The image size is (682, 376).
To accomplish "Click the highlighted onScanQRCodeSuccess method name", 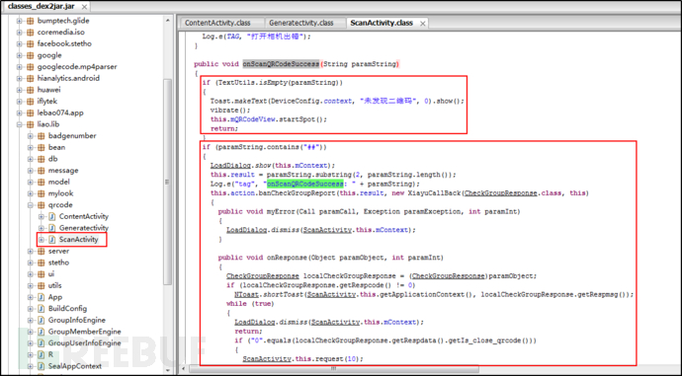I will tap(281, 64).
